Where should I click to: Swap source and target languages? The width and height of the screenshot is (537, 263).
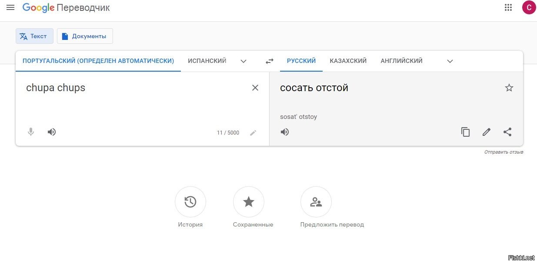pos(270,61)
